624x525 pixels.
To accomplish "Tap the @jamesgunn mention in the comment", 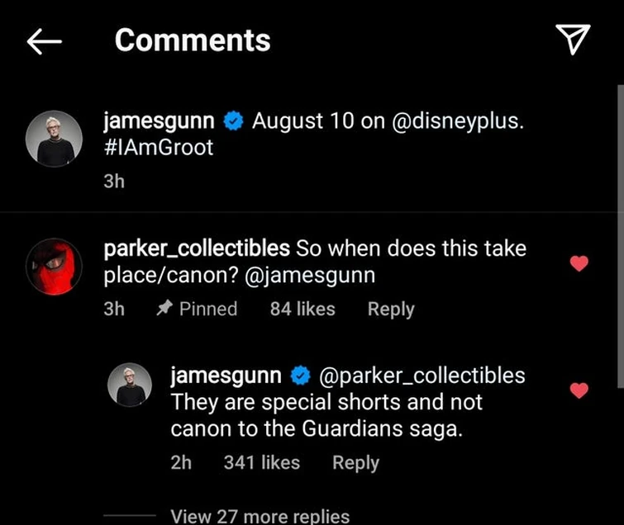I will [x=312, y=277].
